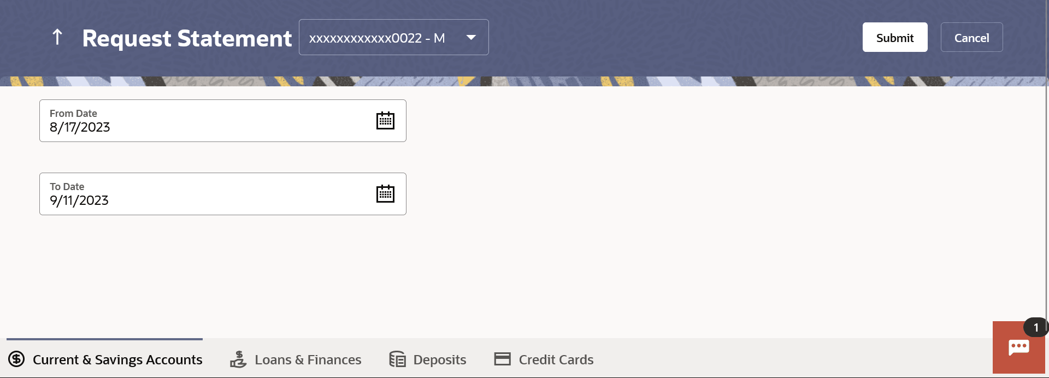This screenshot has width=1049, height=378.
Task: Submit the statement request
Action: pyautogui.click(x=895, y=37)
